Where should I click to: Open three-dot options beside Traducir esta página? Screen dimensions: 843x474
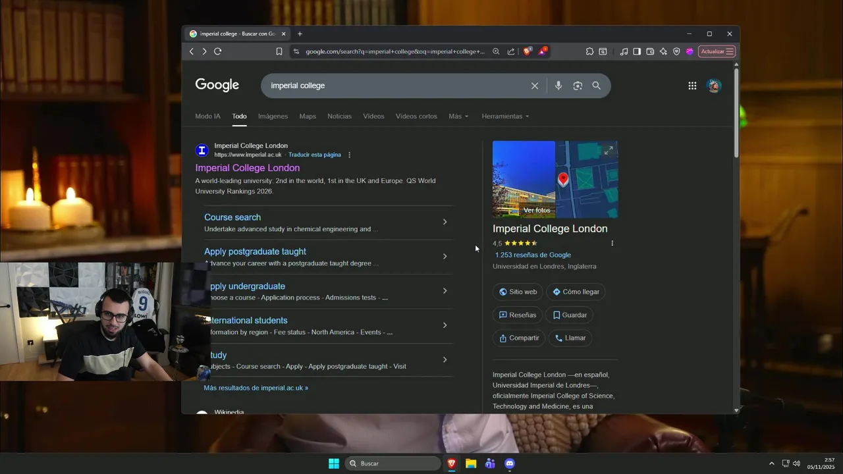350,155
